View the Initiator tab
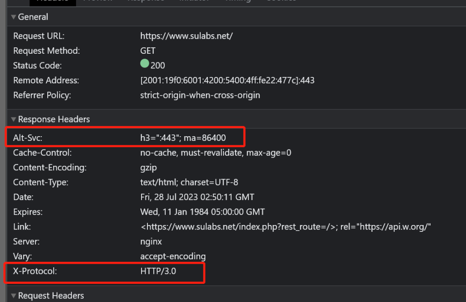This screenshot has height=302, width=466. [x=194, y=1]
